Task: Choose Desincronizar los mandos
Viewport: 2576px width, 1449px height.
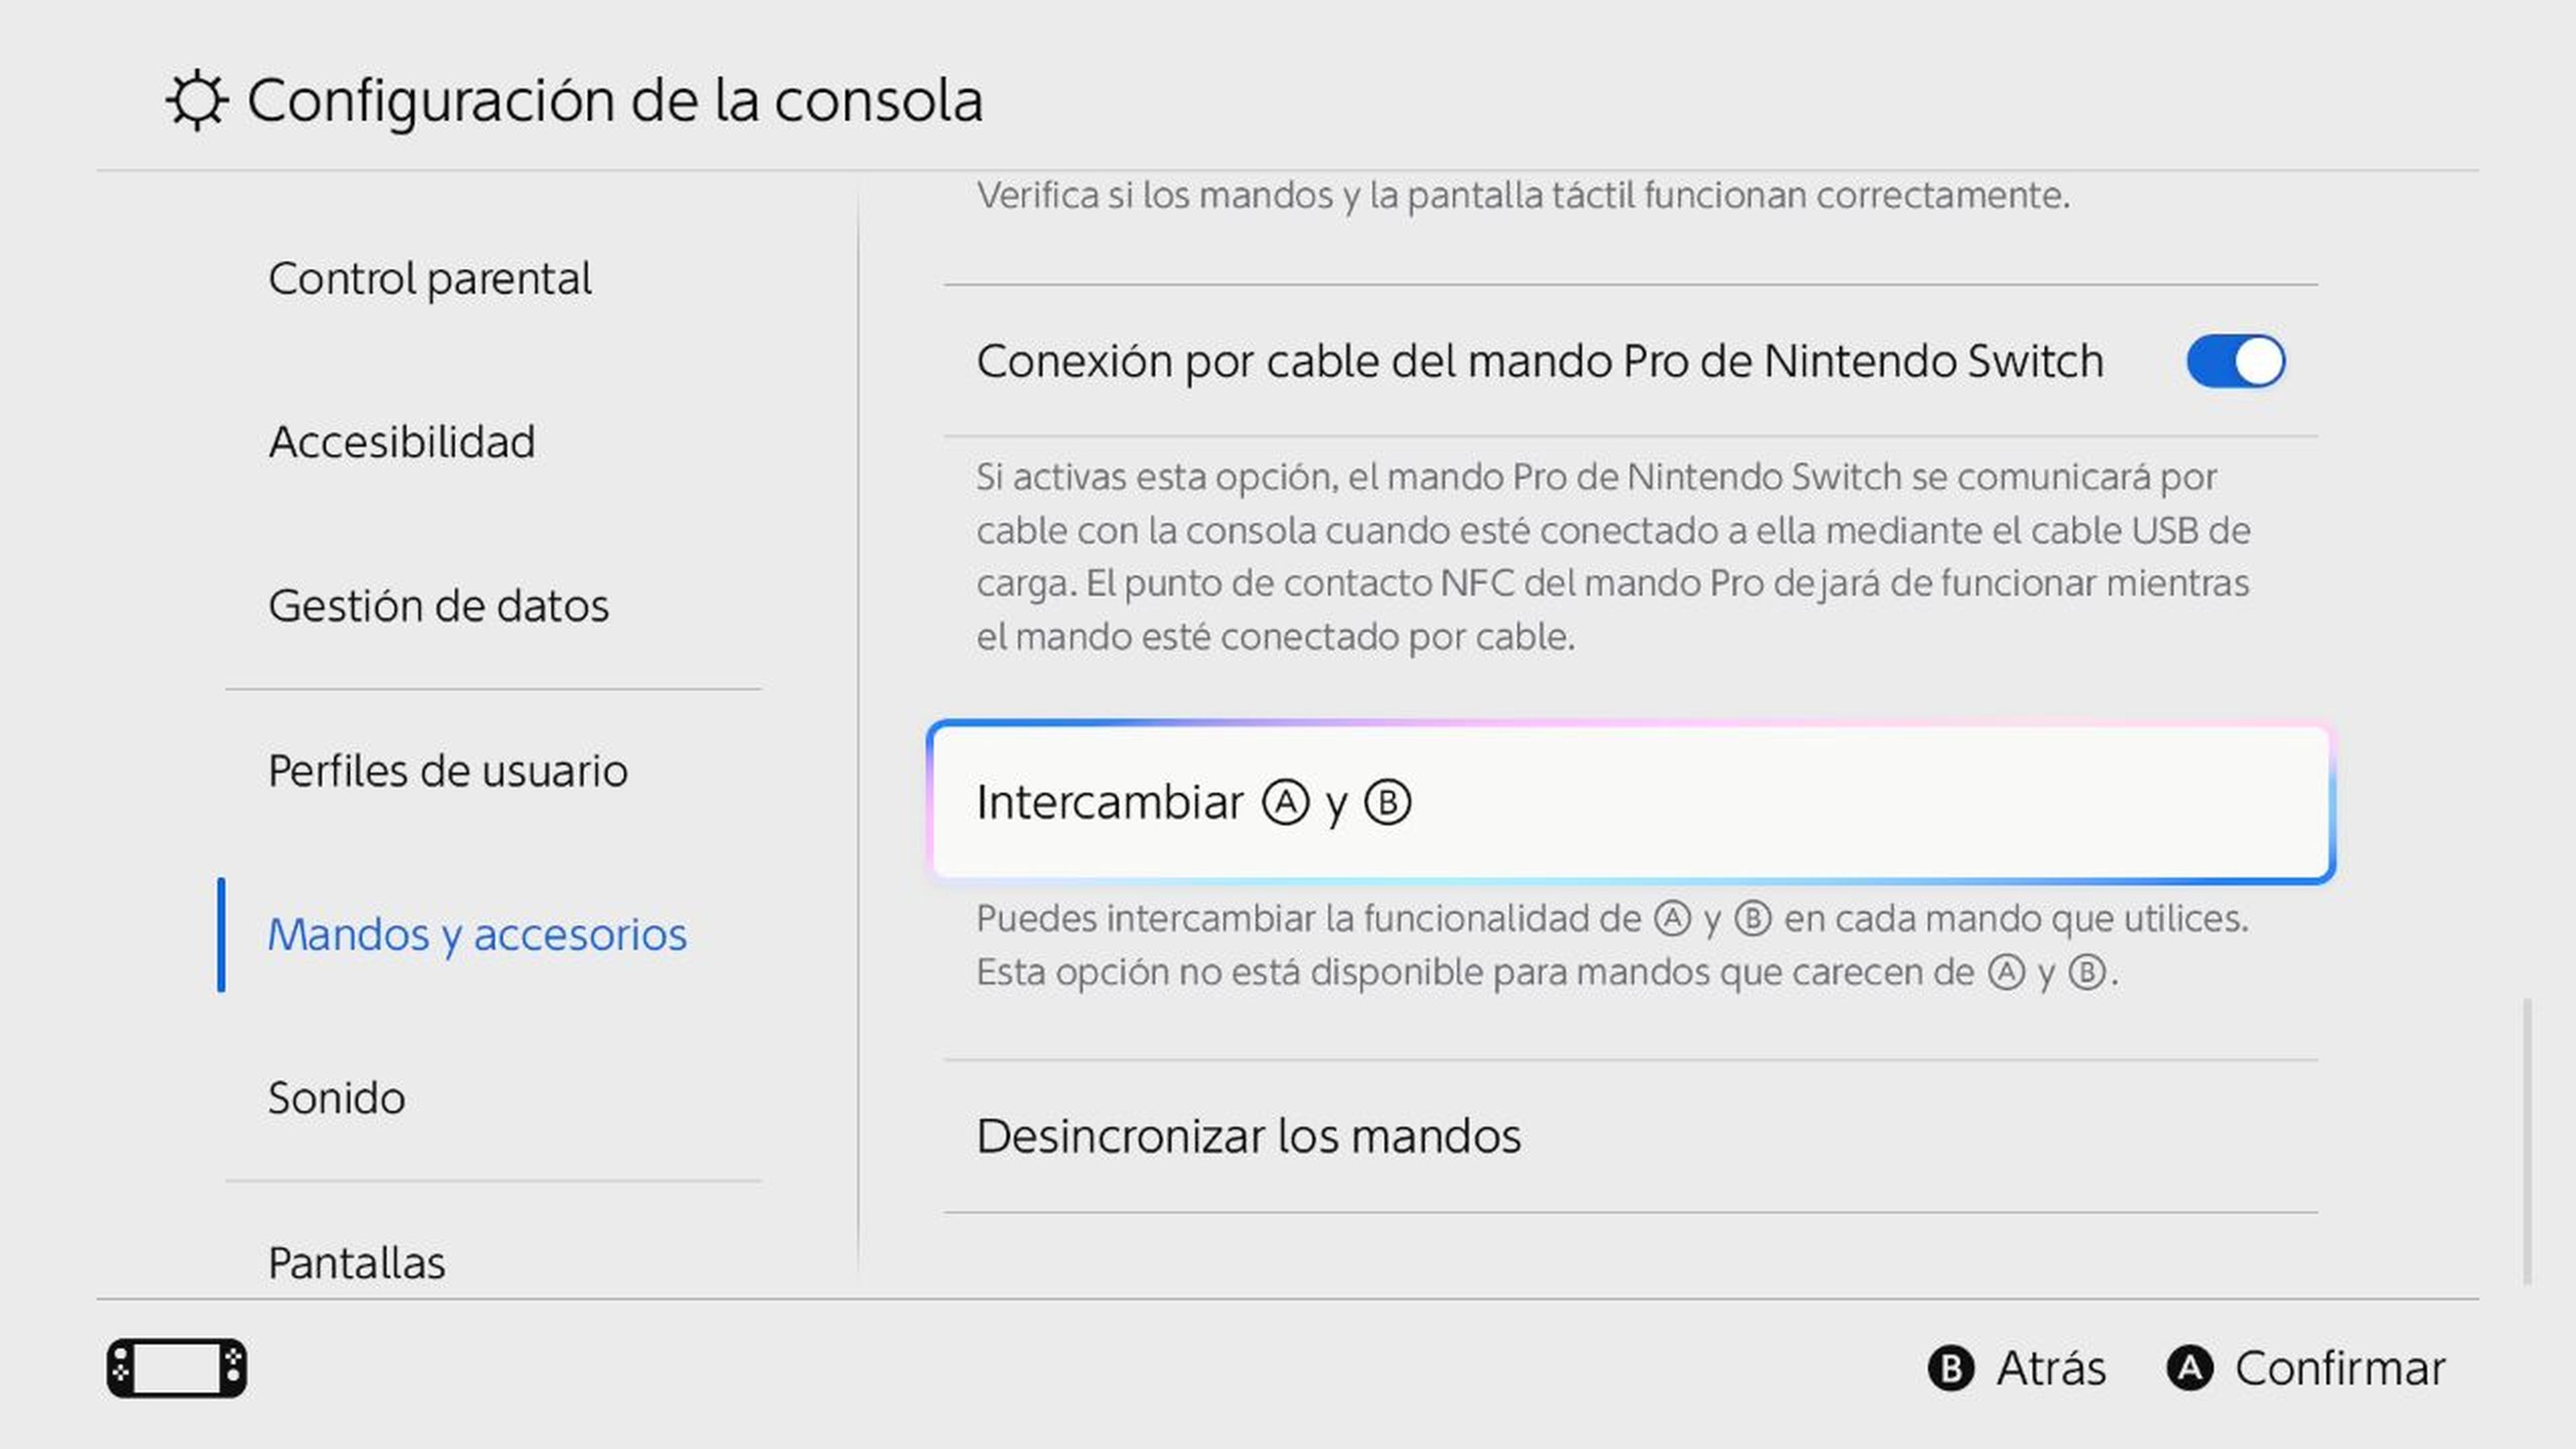Action: (1248, 1135)
